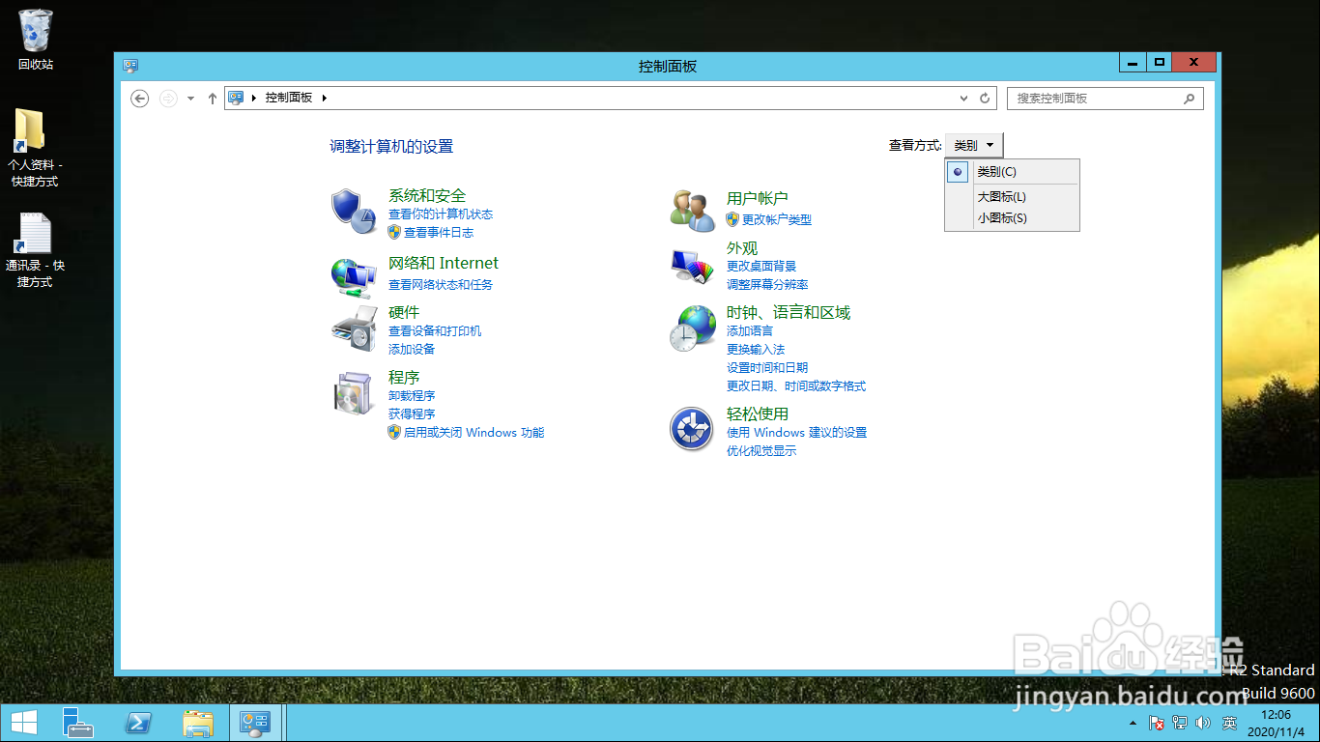Open the Network and Internet globe icon
Screen dimensions: 1320x742
tap(354, 276)
